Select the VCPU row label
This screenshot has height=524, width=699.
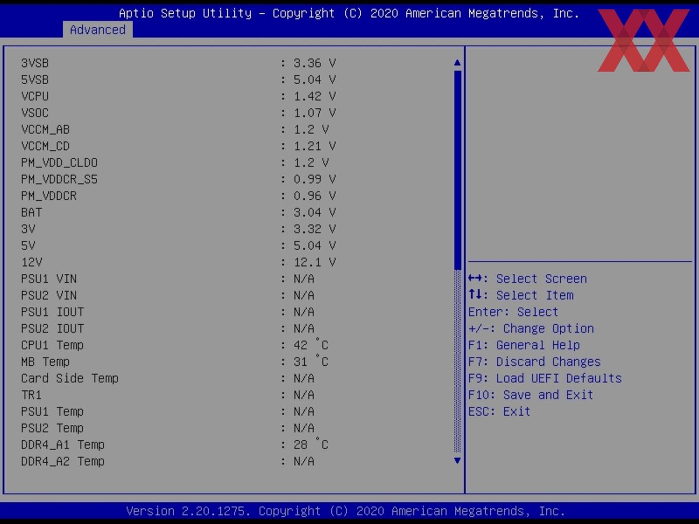[35, 96]
